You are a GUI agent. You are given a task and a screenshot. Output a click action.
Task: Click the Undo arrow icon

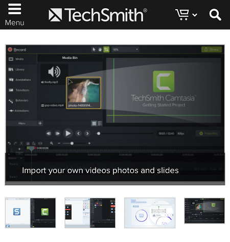(9, 143)
